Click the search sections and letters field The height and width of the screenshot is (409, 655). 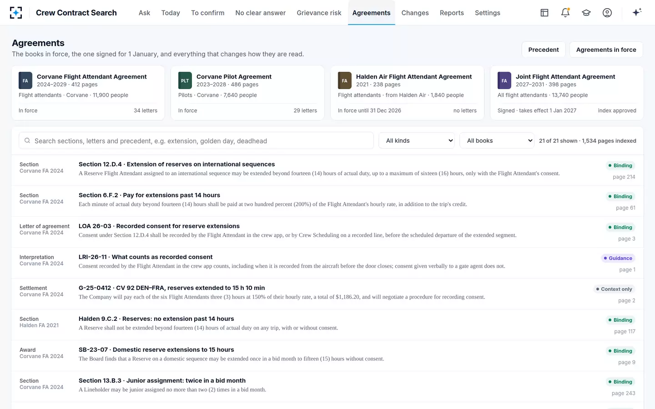[x=196, y=141]
